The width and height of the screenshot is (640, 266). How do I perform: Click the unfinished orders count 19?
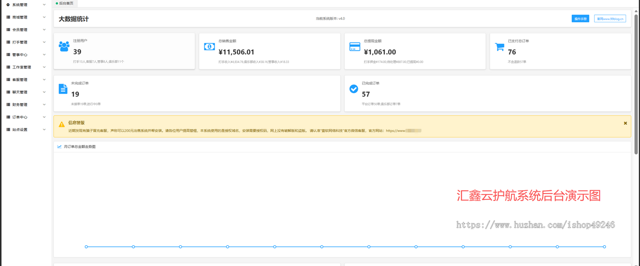pyautogui.click(x=75, y=94)
